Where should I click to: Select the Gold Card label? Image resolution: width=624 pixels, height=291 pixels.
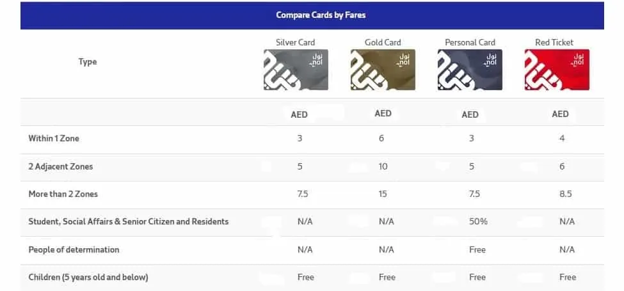coord(383,42)
